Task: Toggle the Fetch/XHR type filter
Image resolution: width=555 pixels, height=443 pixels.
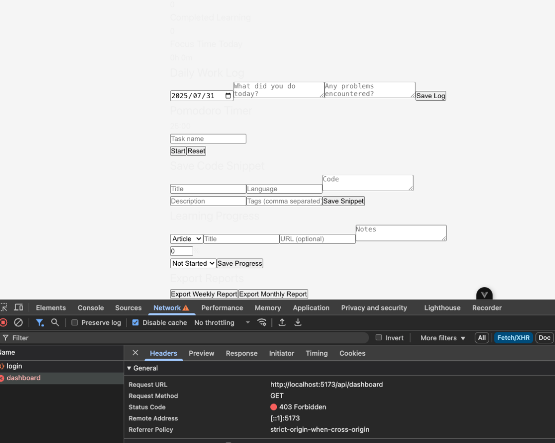Action: (513, 338)
